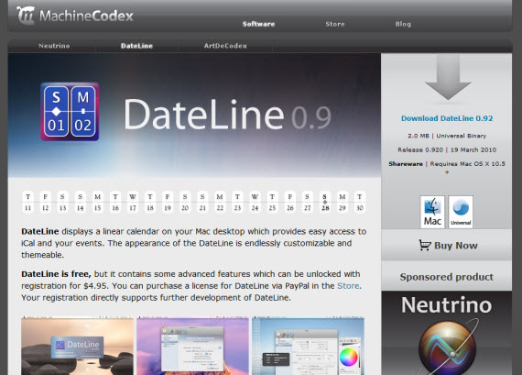Open the DateLine splash screenshot thumbnail
The width and height of the screenshot is (522, 375).
pos(77,346)
